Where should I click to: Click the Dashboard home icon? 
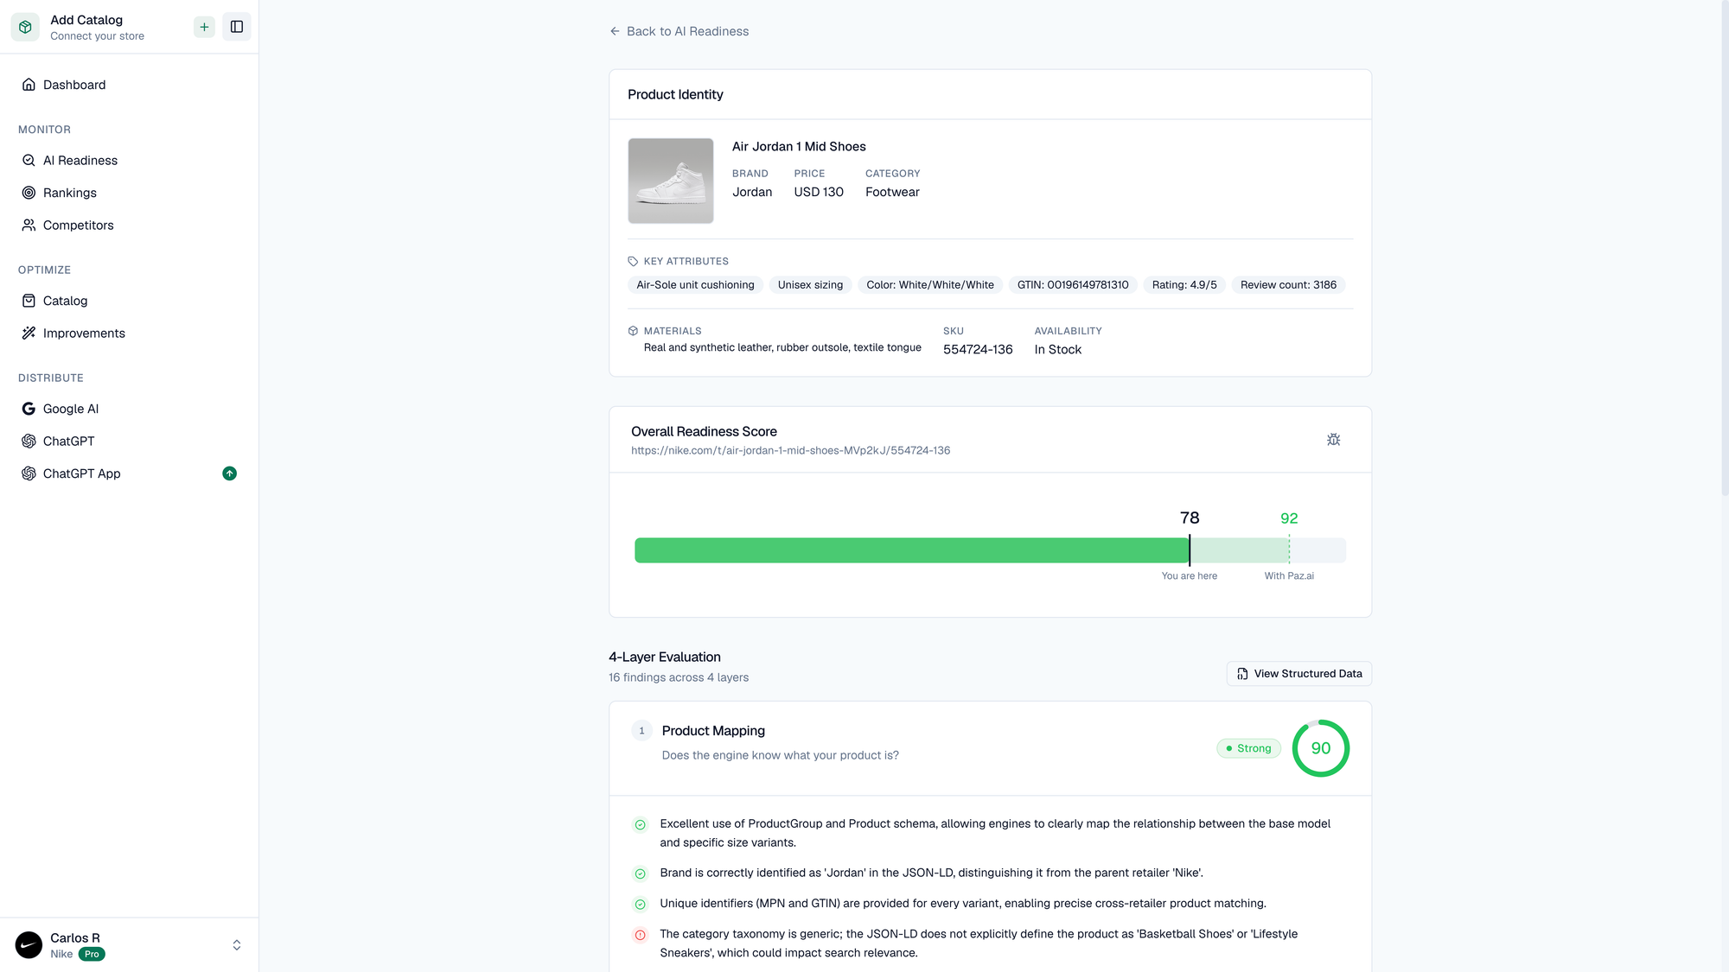tap(29, 85)
